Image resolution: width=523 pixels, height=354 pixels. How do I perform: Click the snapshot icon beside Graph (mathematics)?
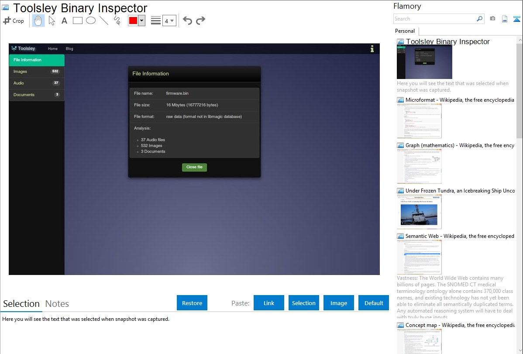coord(400,145)
